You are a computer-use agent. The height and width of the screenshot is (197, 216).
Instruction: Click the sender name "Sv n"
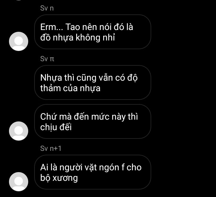pos(47,8)
